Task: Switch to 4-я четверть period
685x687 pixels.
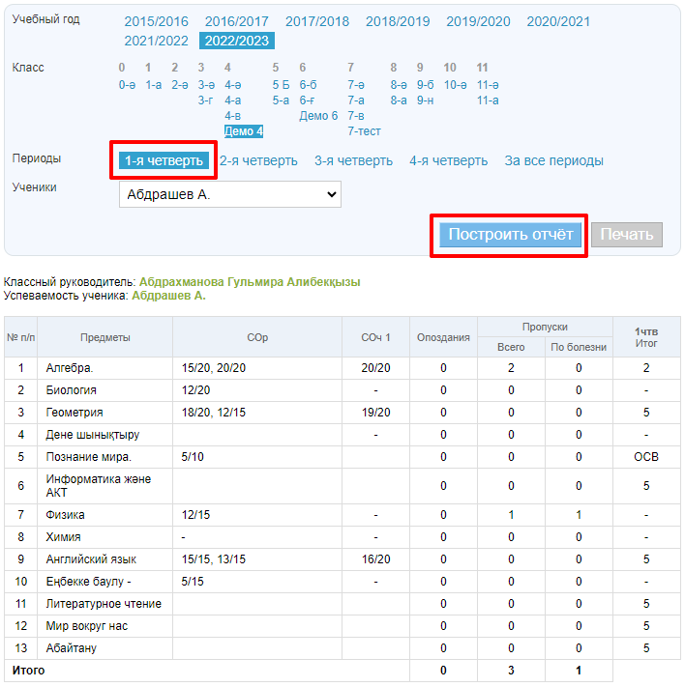Action: (448, 161)
